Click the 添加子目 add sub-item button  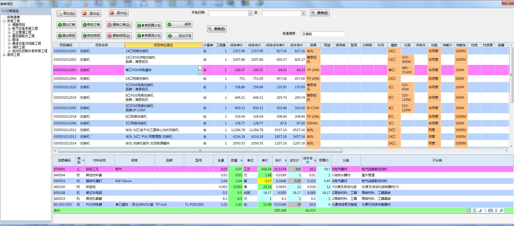(179, 36)
